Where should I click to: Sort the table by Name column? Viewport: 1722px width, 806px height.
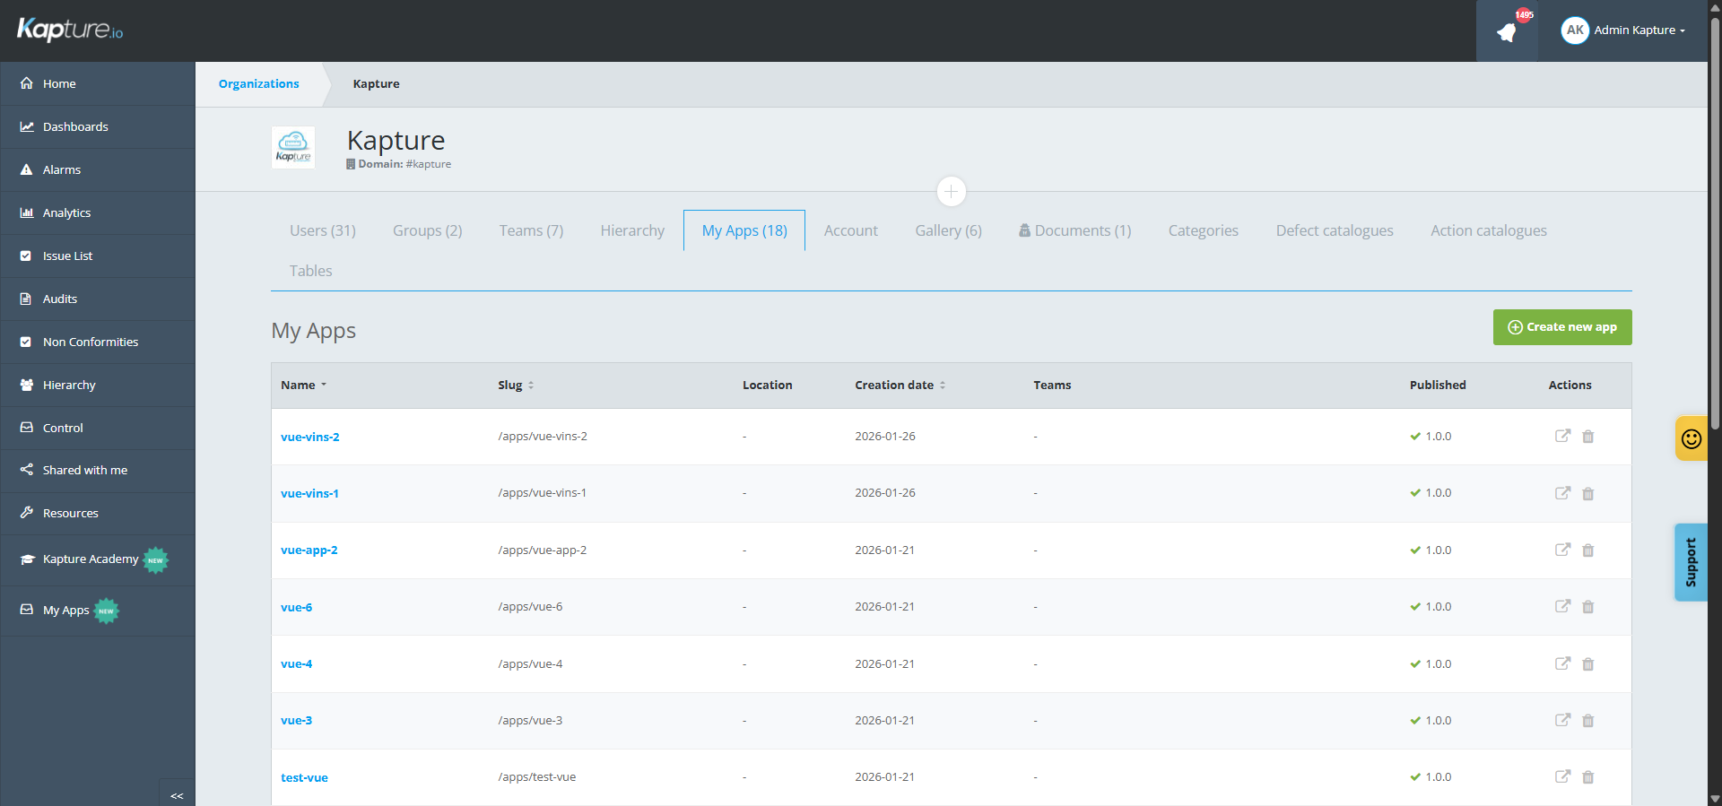pyautogui.click(x=304, y=385)
